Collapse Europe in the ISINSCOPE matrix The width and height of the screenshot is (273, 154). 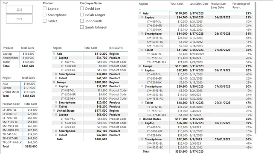point(54,82)
